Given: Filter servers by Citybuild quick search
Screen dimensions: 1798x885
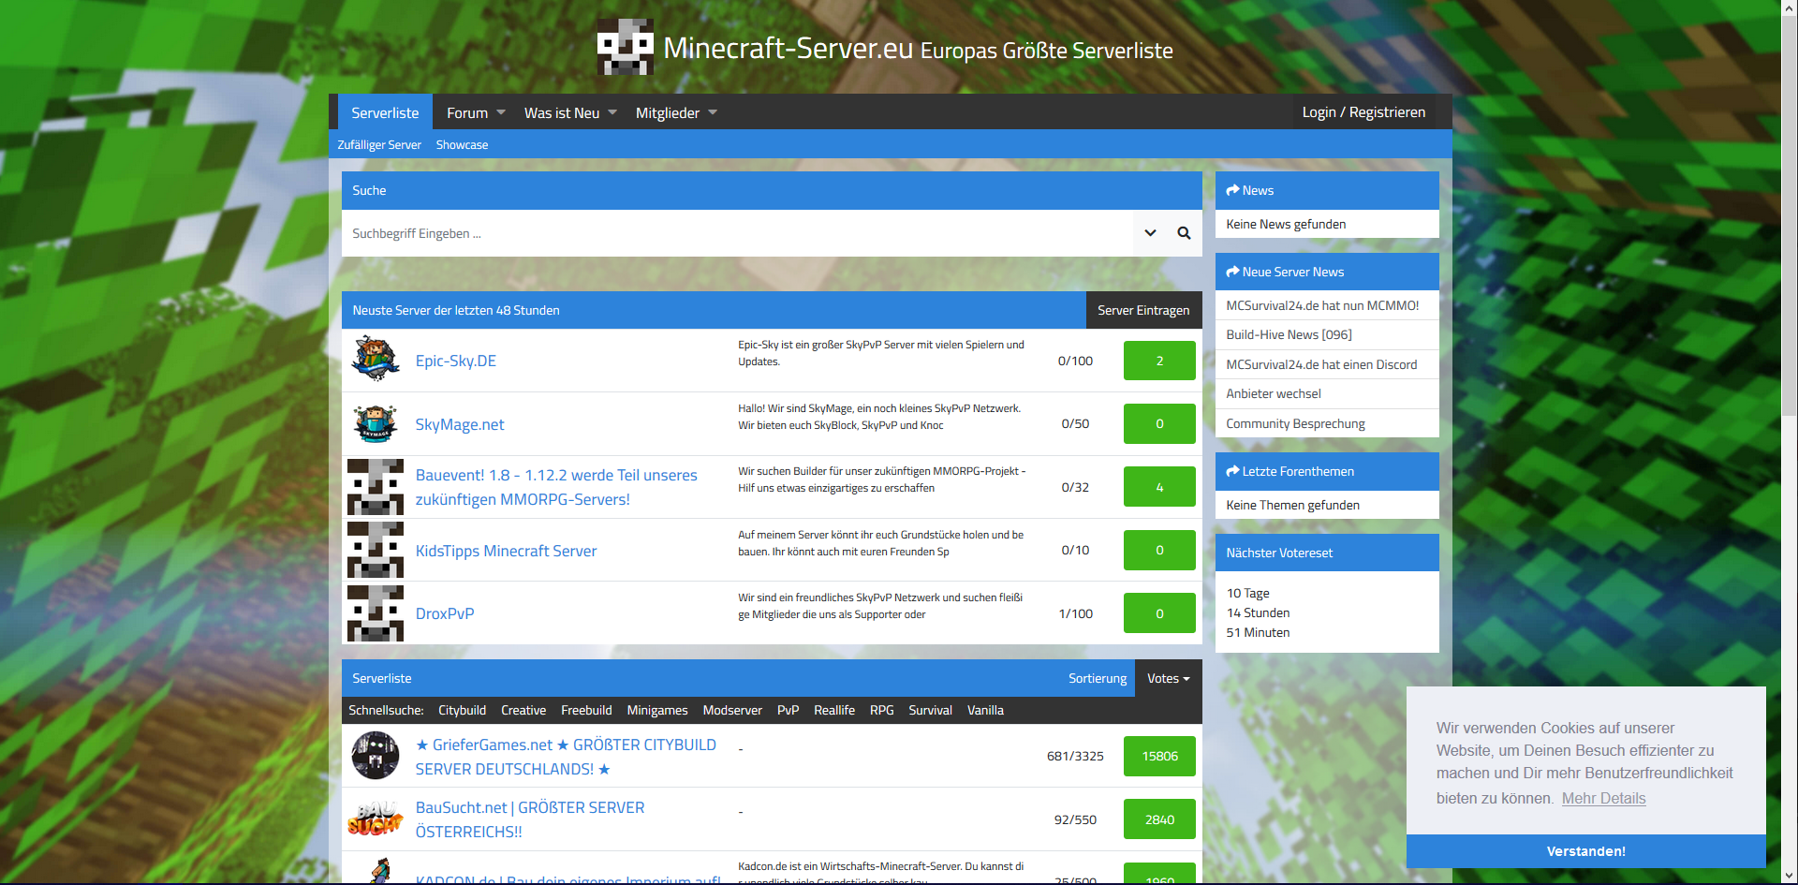Looking at the screenshot, I should click(462, 710).
